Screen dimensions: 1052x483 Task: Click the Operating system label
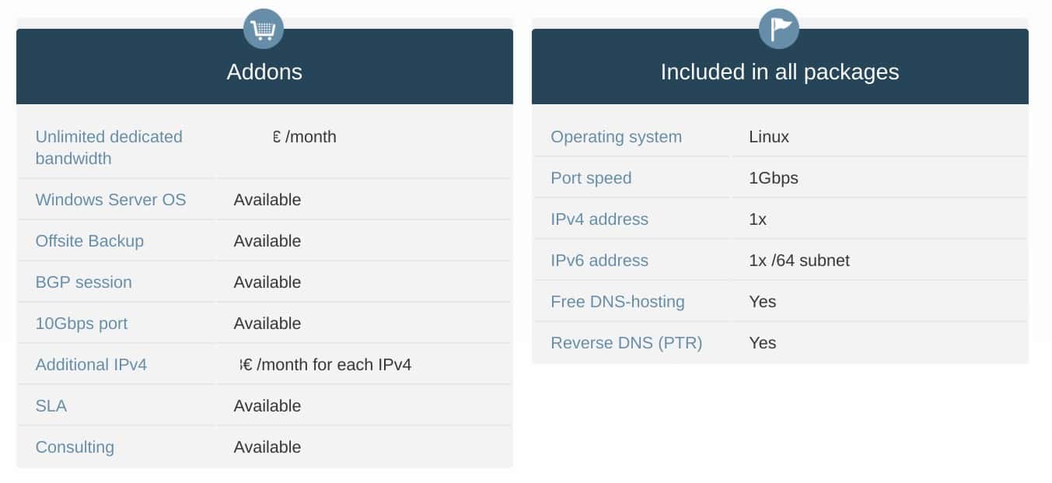pos(616,137)
